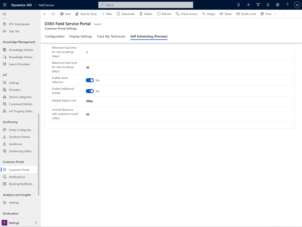Click the Search box in header
302x227 pixels.
coord(146,5)
